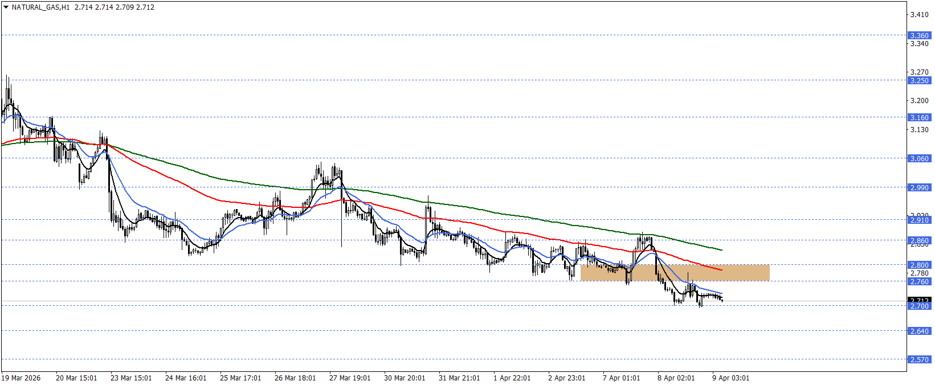Select the 9 Apr 03:01 time label
Screen dimensions: 935x385
pyautogui.click(x=730, y=378)
